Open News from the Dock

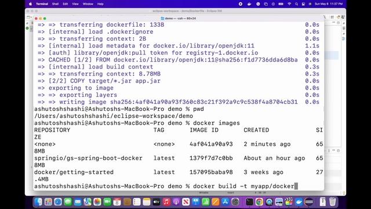[186, 202]
